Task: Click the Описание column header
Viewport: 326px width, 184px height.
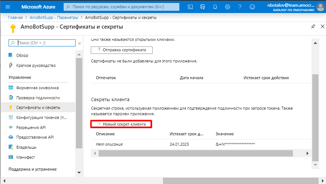Action: coord(105,134)
